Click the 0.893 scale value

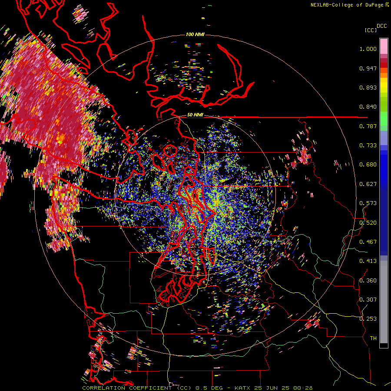[368, 87]
